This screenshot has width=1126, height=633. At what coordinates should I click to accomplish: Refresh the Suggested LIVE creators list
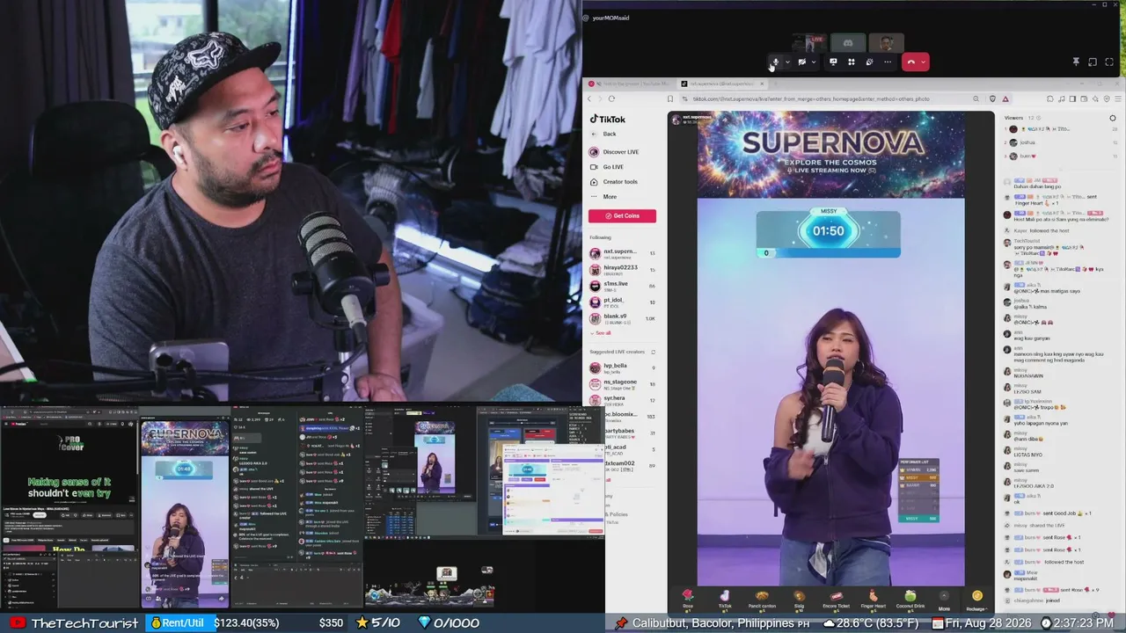653,352
